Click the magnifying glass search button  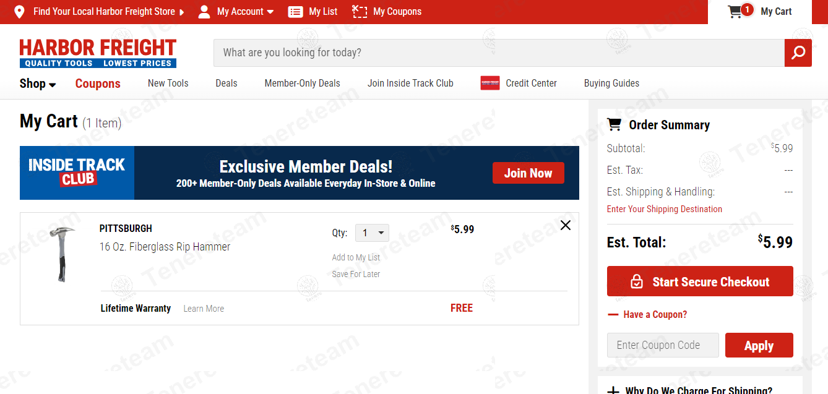[798, 53]
